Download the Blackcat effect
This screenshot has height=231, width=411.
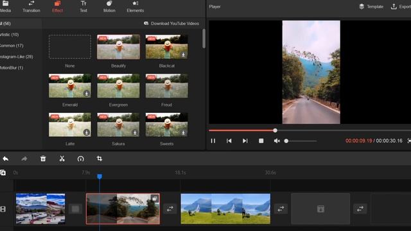coord(184,55)
